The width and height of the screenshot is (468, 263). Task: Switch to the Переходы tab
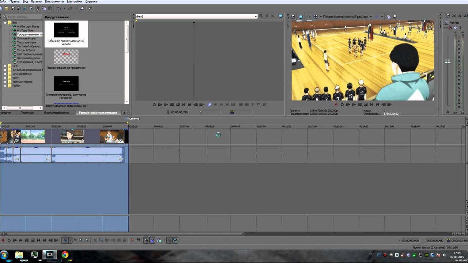tap(27, 113)
